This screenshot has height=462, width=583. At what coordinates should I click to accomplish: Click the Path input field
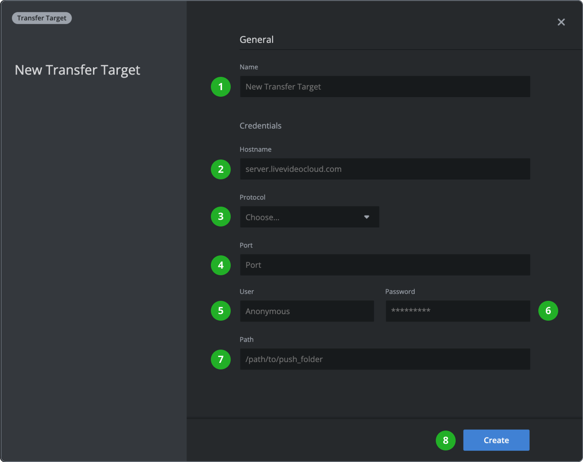click(385, 359)
